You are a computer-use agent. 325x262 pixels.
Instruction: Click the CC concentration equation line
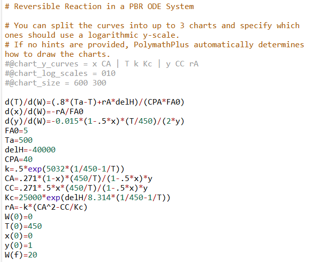76,188
